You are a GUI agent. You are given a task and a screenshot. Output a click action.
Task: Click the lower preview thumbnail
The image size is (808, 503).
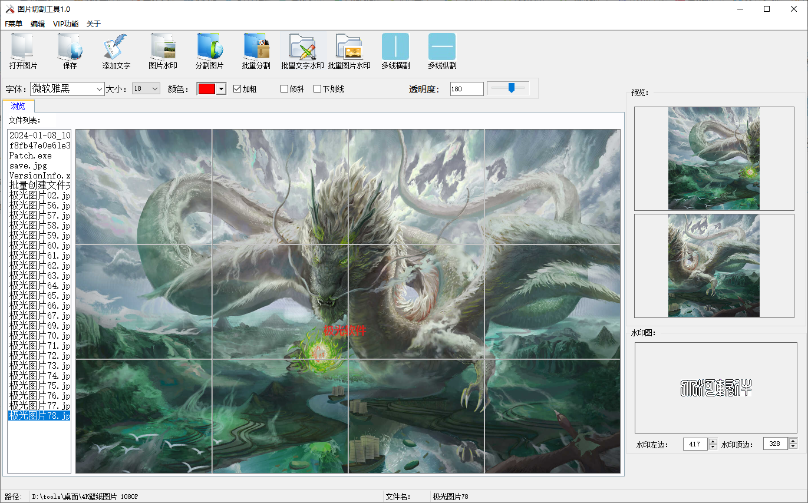[714, 266]
